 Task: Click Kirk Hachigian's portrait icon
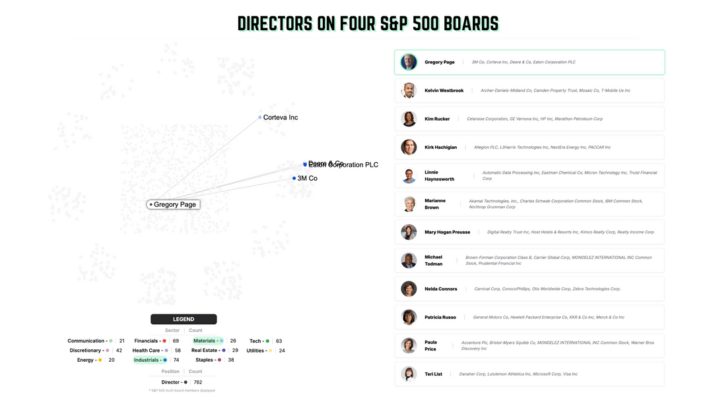pyautogui.click(x=409, y=147)
